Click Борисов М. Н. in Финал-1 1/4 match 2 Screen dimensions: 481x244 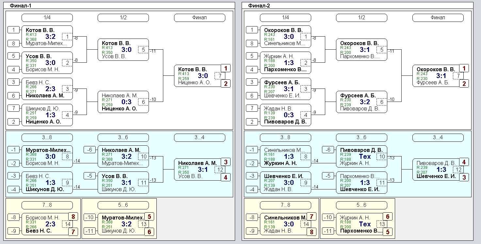click(42, 70)
